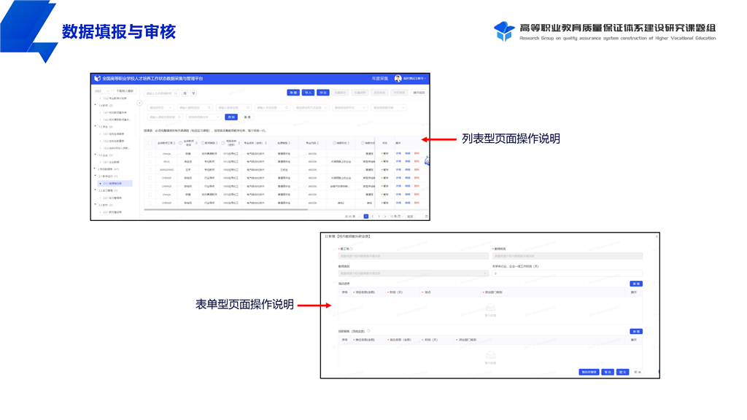Click 下载导入模板 in the sidebar
747x420 pixels.
tap(125, 91)
